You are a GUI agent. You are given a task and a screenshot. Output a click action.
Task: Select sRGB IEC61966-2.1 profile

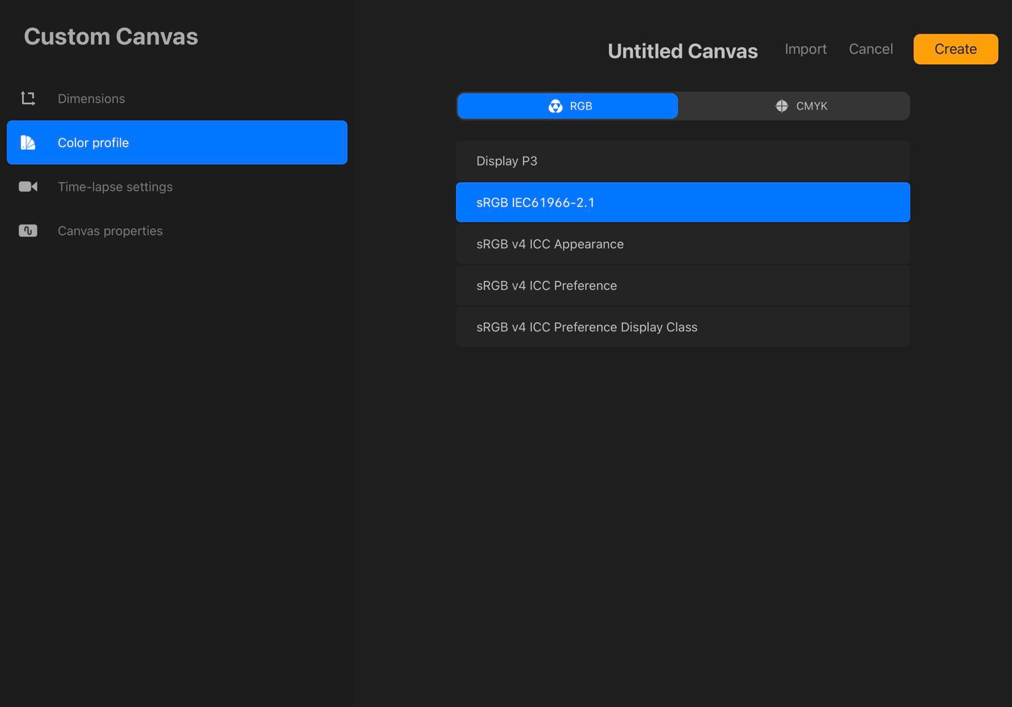pos(682,203)
